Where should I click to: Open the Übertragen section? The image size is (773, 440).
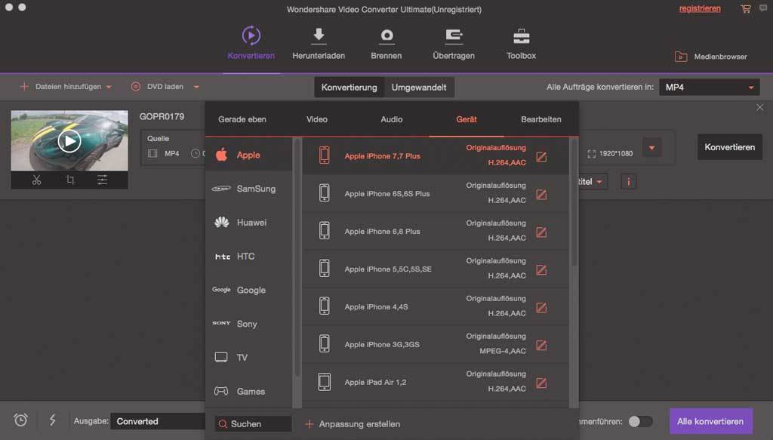(454, 43)
